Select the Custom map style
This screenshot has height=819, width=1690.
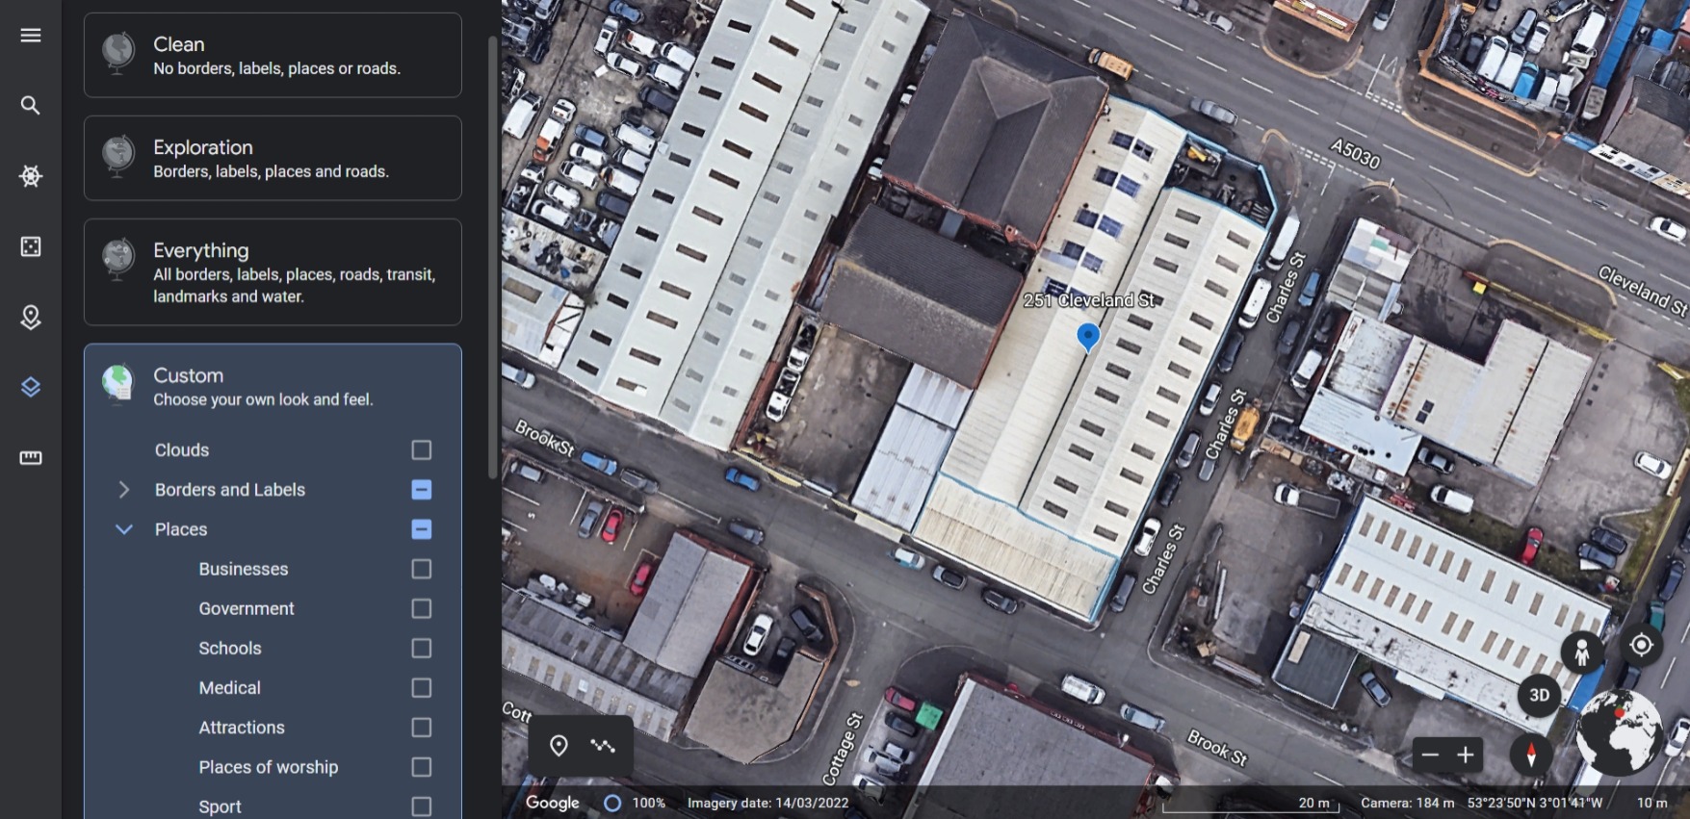tap(273, 386)
